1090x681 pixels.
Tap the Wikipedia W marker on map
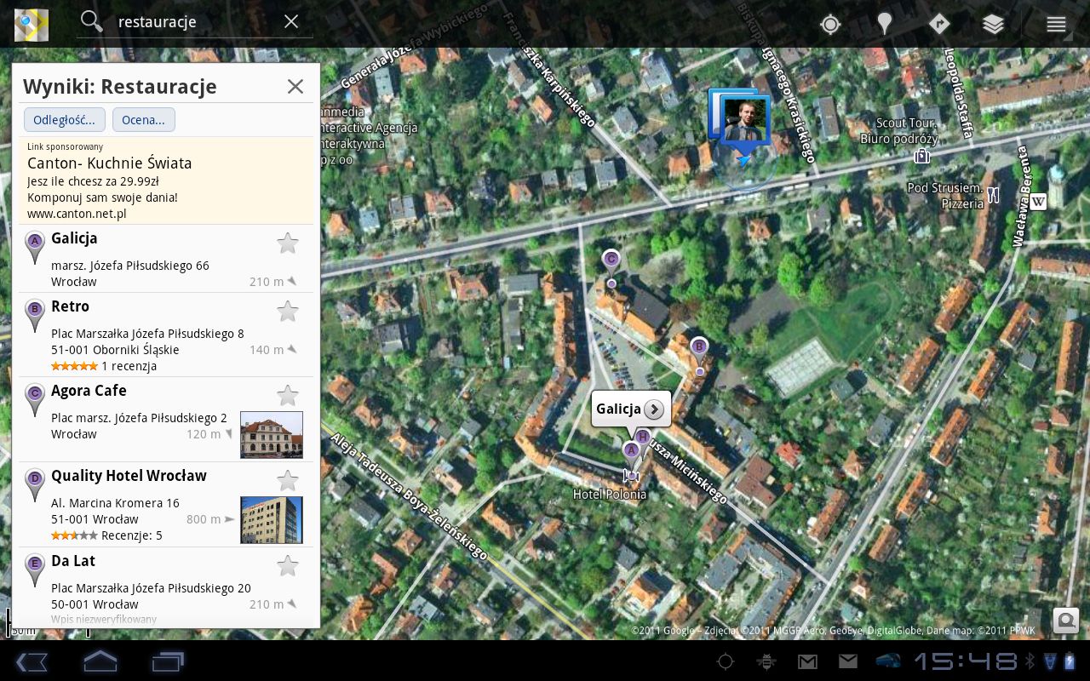point(1038,202)
